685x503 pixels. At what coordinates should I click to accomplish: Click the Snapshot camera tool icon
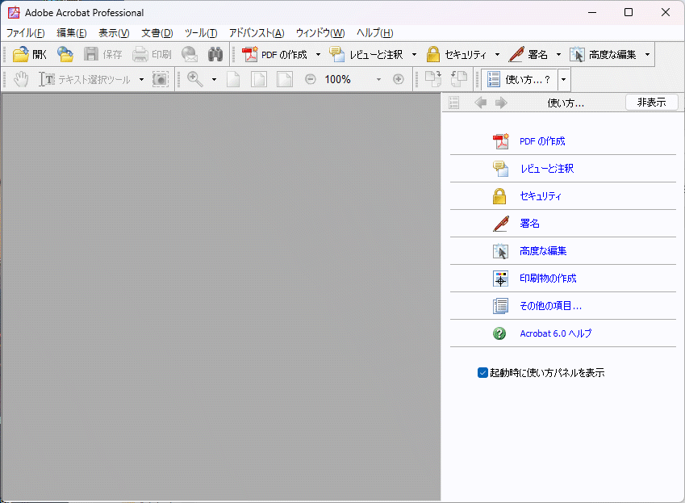pyautogui.click(x=161, y=79)
